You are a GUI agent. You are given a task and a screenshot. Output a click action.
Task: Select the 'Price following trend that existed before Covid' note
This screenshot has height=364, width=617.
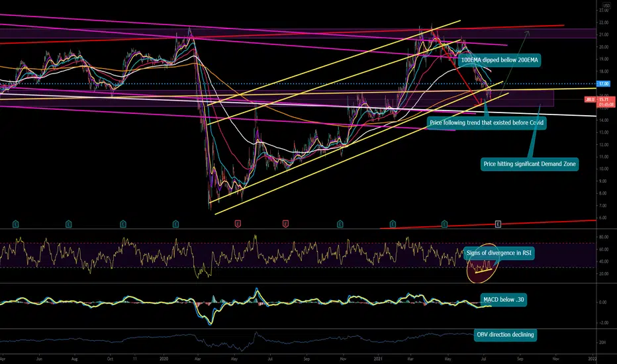[487, 123]
